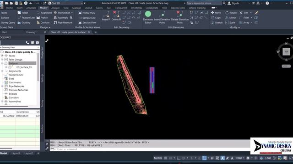Image resolution: width=293 pixels, height=164 pixels.
Task: Toggle lineweight display in status bar
Action: [212, 158]
